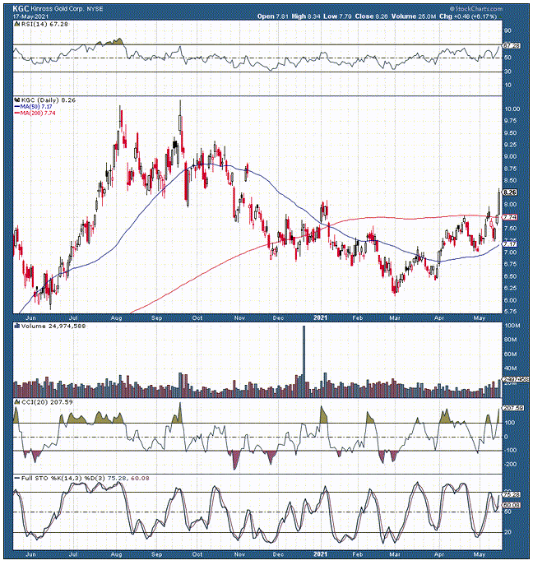
Task: Click the High 8.34 value in header
Action: [x=306, y=16]
